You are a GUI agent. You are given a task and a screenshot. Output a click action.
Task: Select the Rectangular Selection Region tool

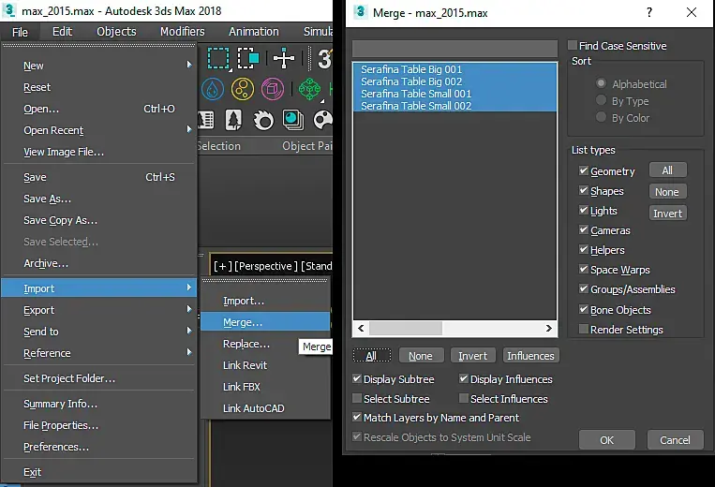[x=218, y=58]
